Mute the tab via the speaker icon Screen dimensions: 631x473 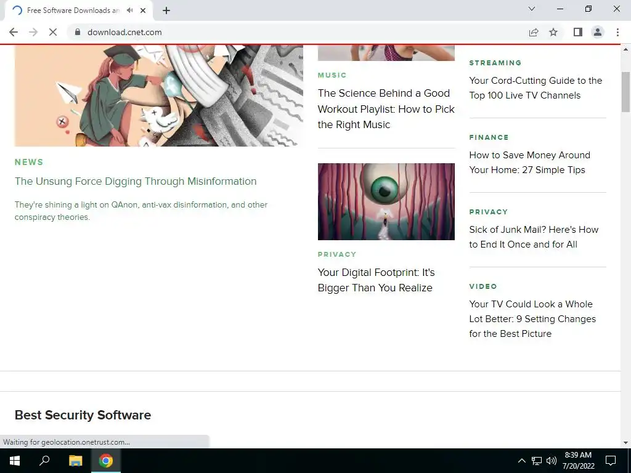129,10
